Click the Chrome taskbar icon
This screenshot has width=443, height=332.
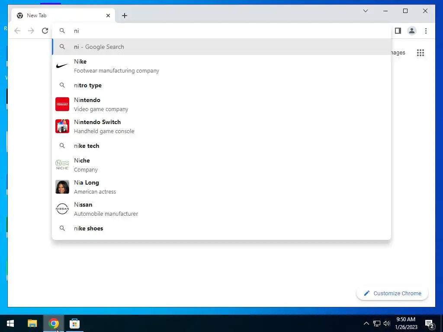(x=53, y=323)
